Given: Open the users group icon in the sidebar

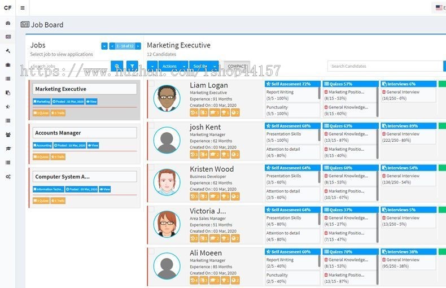Looking at the screenshot, I should coord(8,134).
